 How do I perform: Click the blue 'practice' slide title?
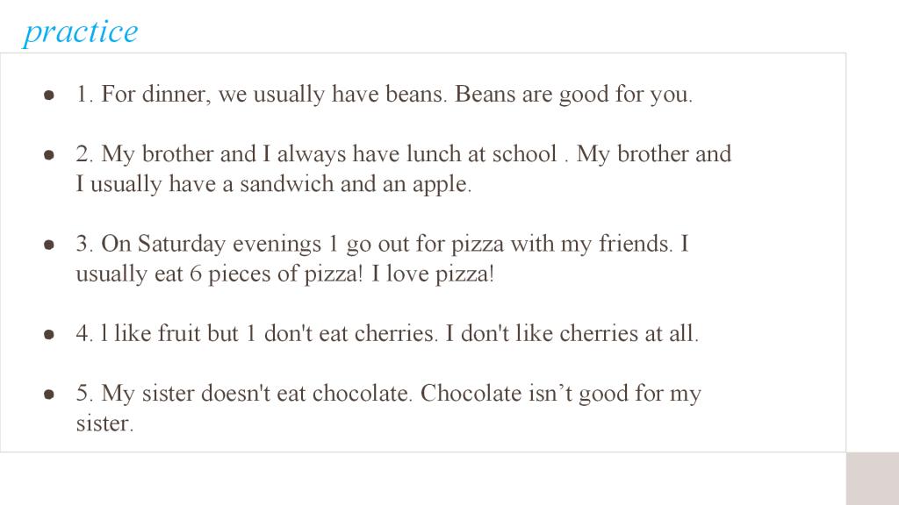click(80, 32)
